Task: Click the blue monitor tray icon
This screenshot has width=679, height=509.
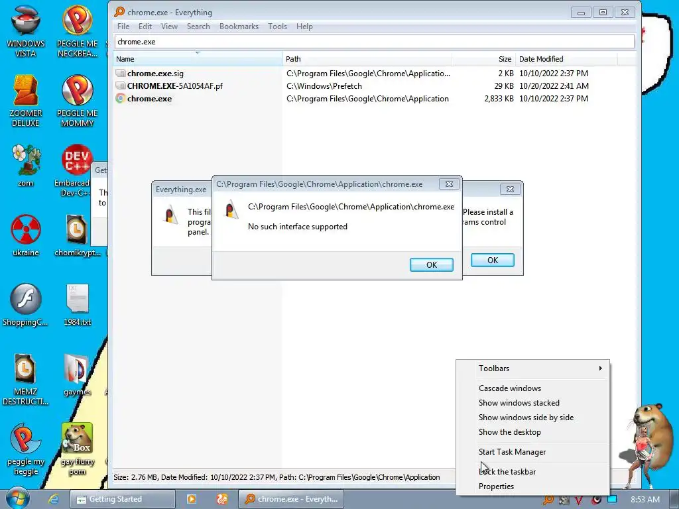Action: pyautogui.click(x=612, y=500)
